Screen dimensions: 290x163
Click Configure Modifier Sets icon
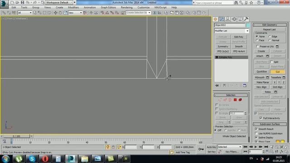click(x=245, y=86)
